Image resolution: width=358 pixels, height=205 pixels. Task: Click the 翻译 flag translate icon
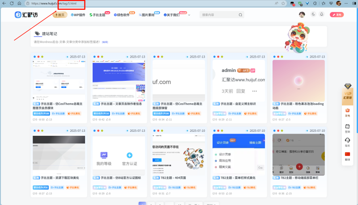point(347,155)
